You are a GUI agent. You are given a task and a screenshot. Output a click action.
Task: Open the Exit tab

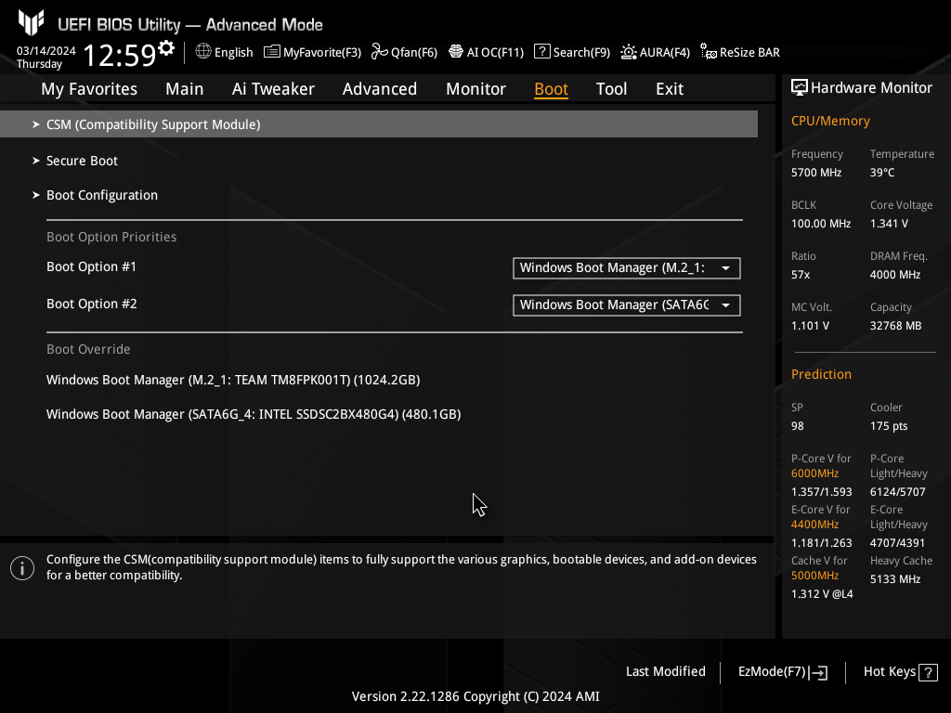[670, 89]
